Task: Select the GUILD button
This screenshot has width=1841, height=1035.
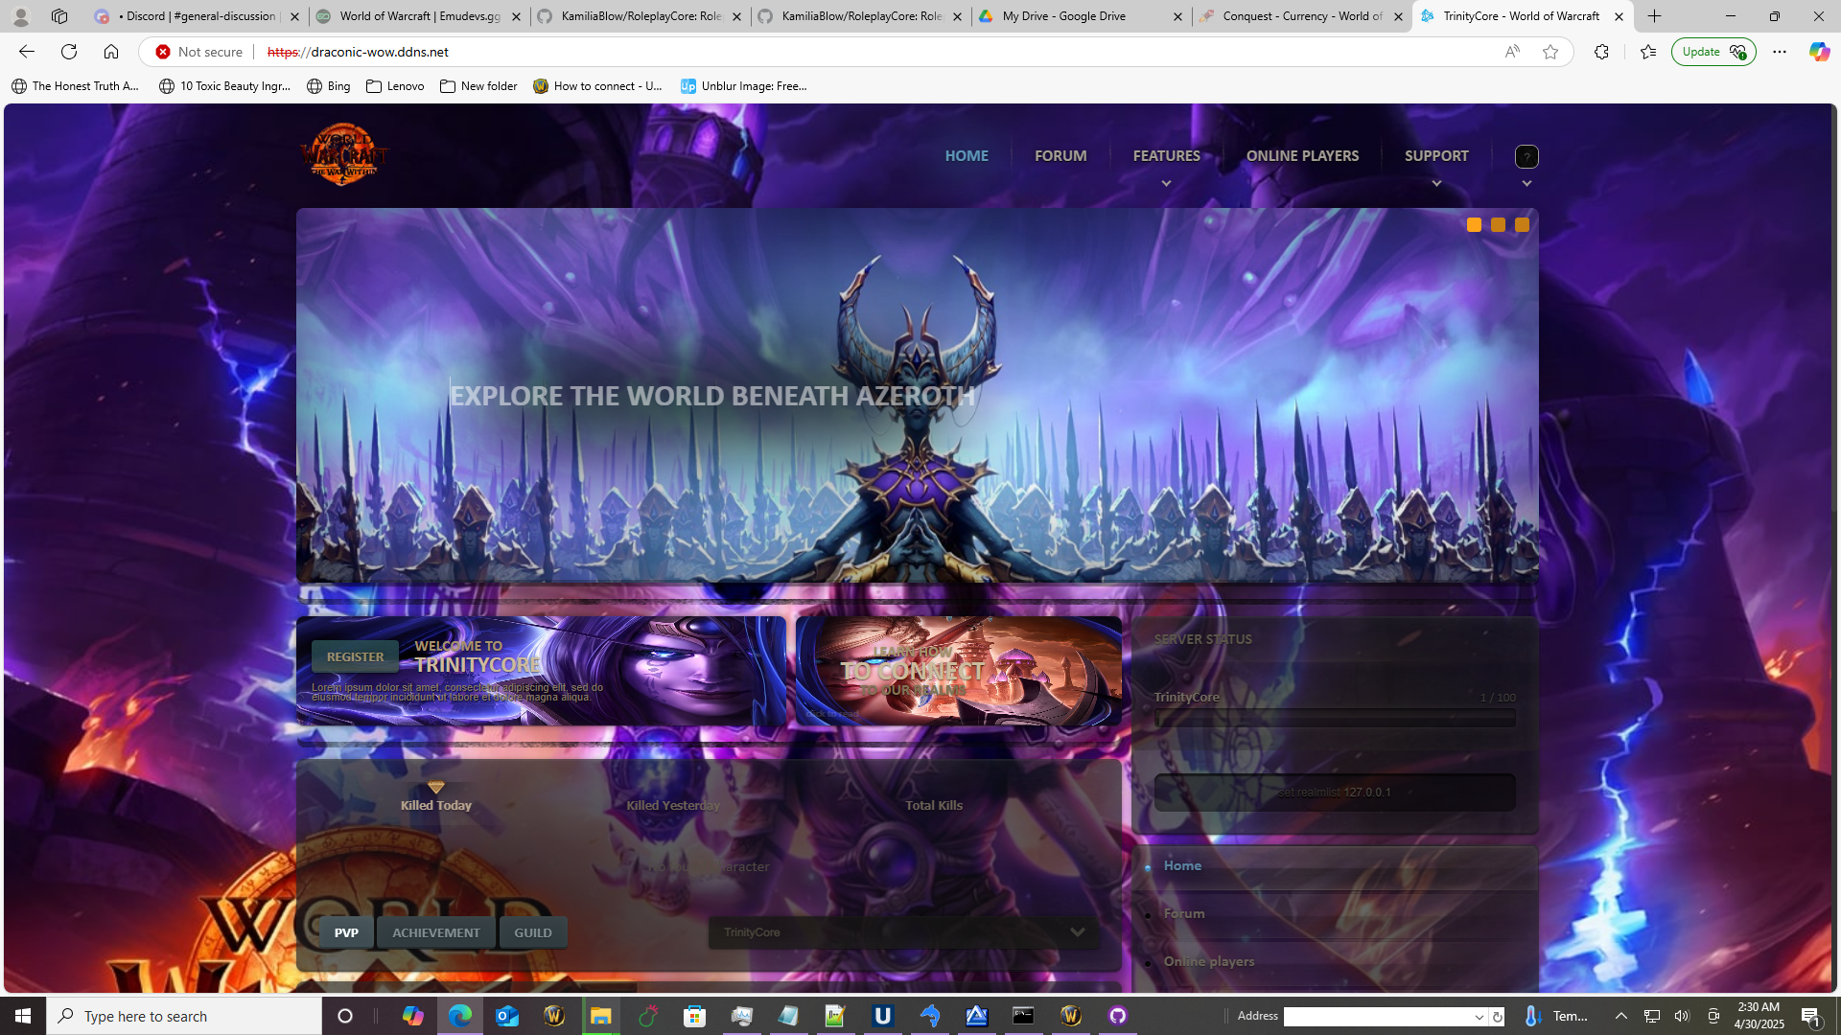Action: pyautogui.click(x=533, y=932)
